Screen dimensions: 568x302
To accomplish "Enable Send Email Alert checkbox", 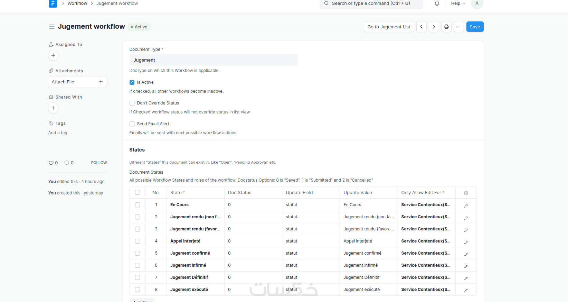I will [132, 124].
